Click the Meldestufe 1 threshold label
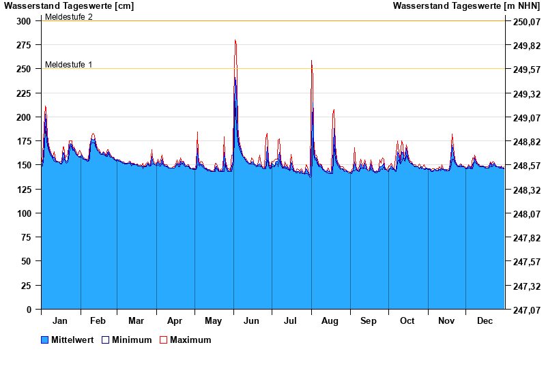 click(68, 65)
